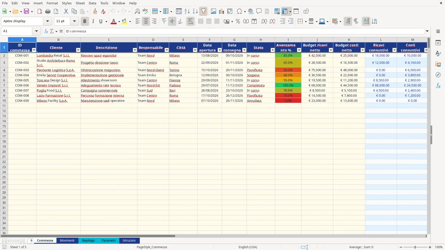Viewport: 445px width, 250px height.
Task: Toggle Wrap Text
Action: click(x=191, y=21)
